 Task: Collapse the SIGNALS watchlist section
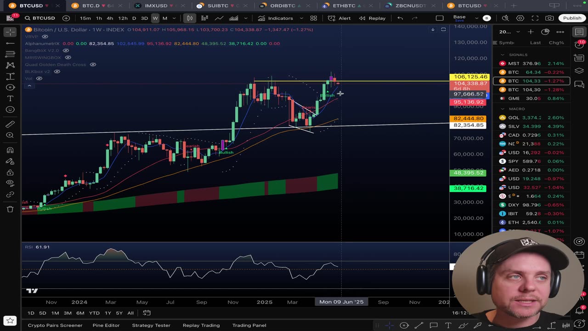click(x=503, y=55)
